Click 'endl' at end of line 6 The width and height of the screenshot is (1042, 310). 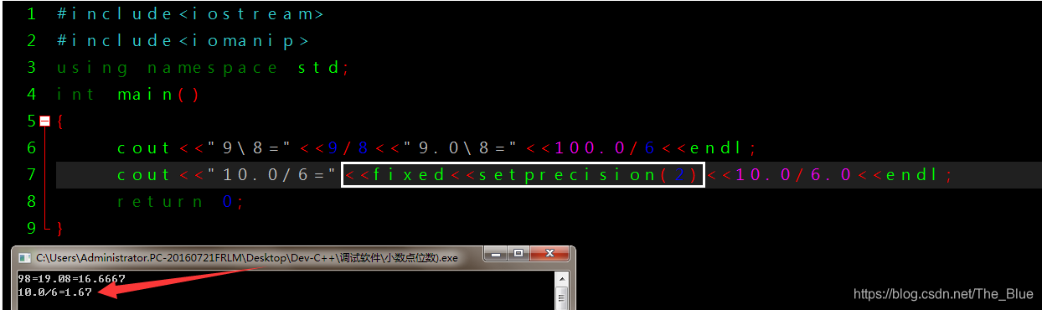pos(716,148)
